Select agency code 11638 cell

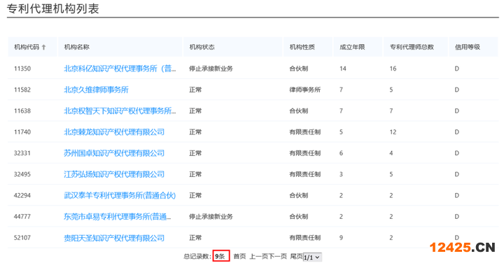tap(22, 111)
